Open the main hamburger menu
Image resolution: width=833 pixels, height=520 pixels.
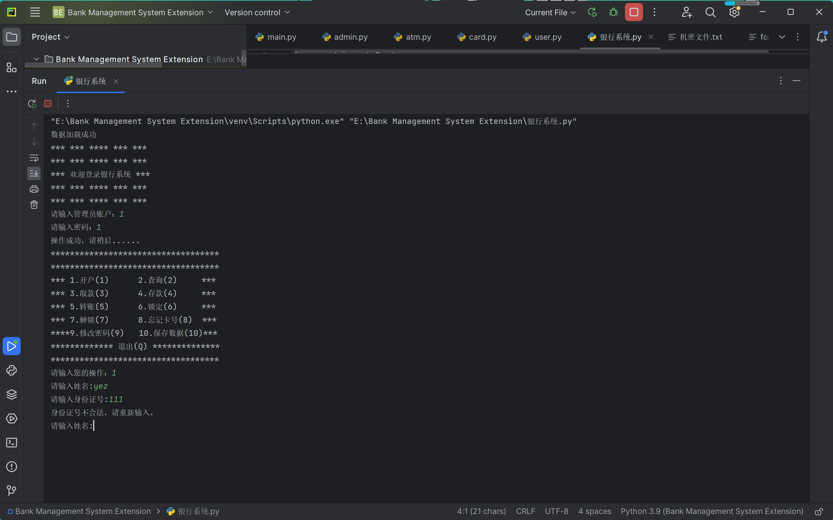[x=35, y=12]
